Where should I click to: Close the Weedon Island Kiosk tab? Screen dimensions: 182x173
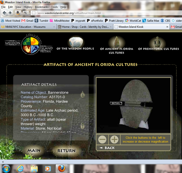click(x=167, y=27)
